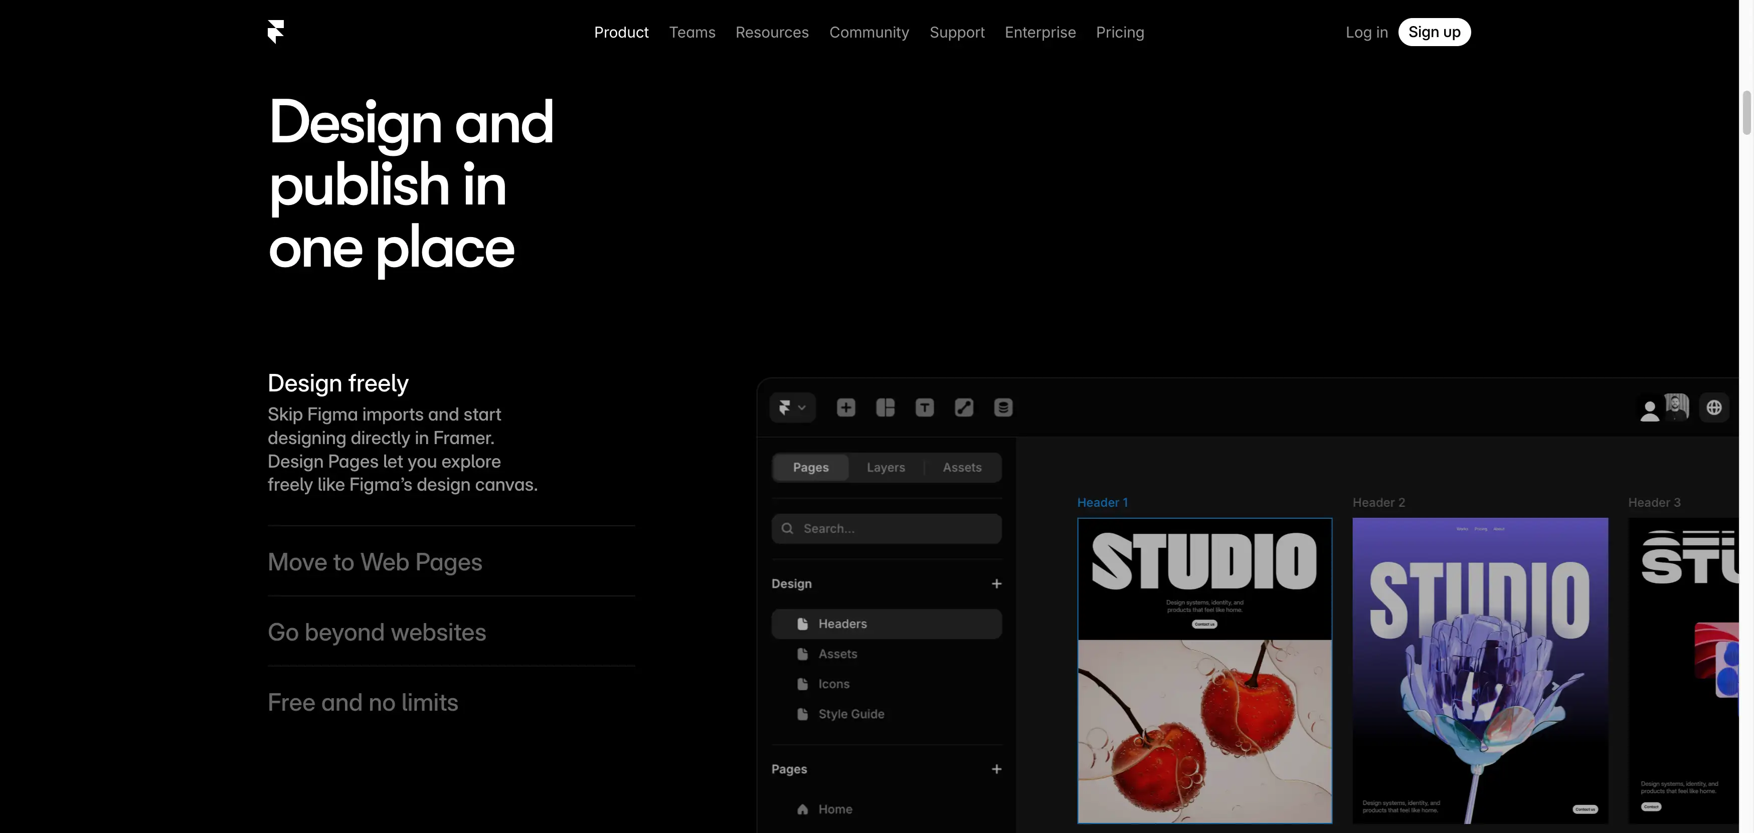Click the Framer logo in the navigation bar
Image resolution: width=1754 pixels, height=833 pixels.
tap(276, 31)
